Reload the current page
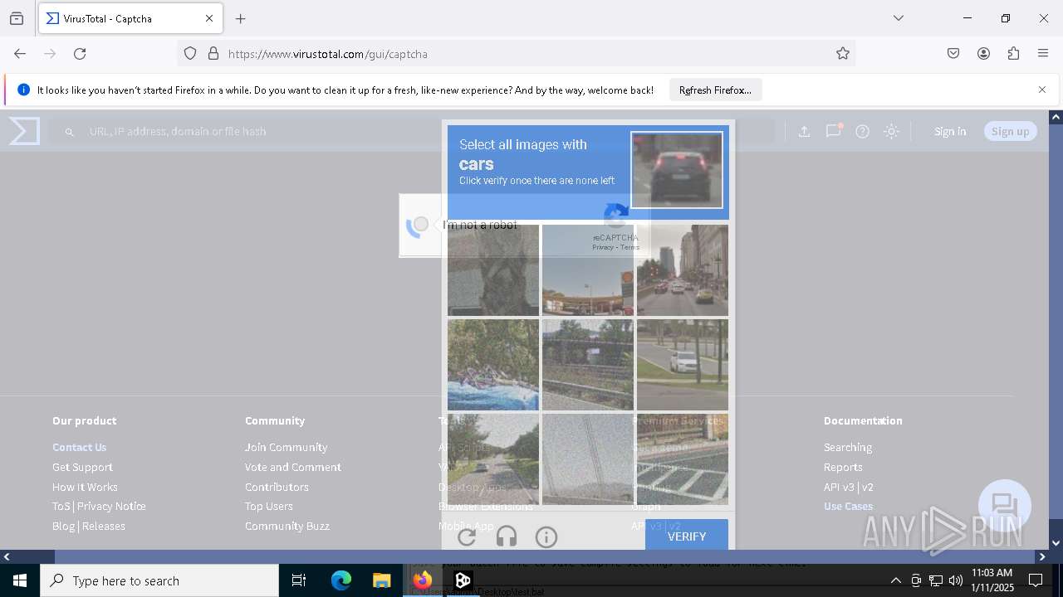This screenshot has height=597, width=1063. point(80,54)
